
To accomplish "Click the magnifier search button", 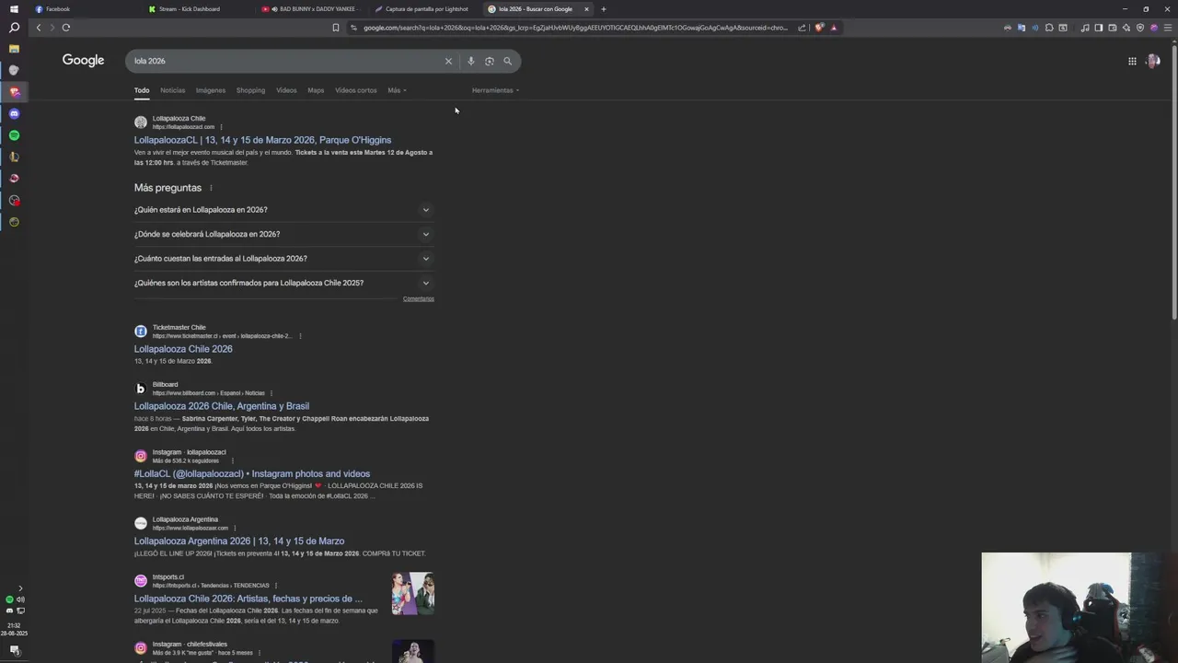I will pyautogui.click(x=507, y=61).
